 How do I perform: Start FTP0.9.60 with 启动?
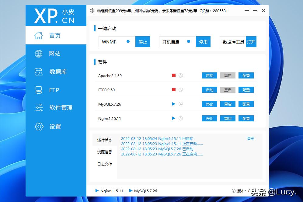coord(210,90)
